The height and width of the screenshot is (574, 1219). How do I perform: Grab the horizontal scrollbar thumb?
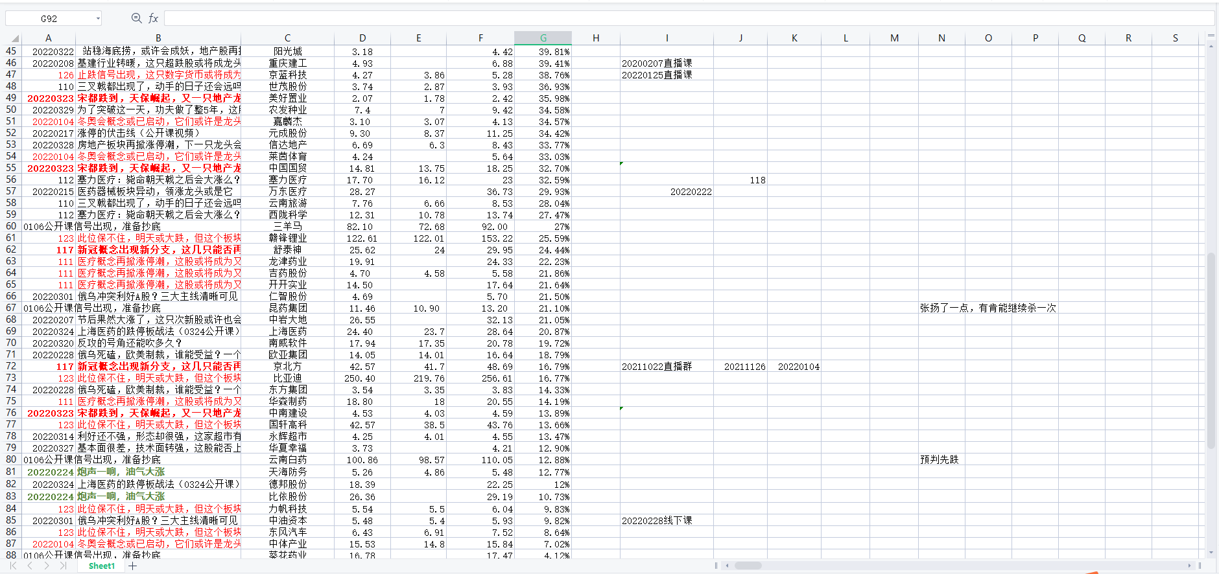click(x=748, y=566)
